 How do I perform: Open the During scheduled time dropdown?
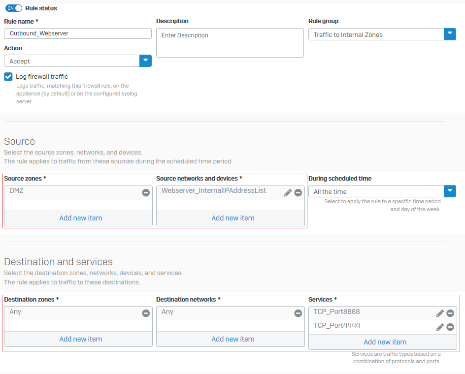tap(450, 191)
